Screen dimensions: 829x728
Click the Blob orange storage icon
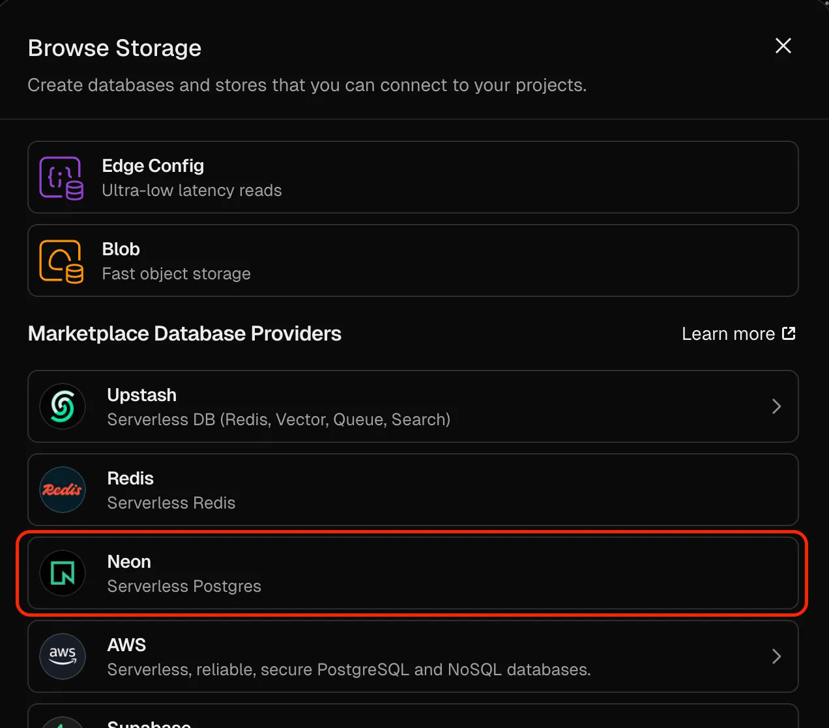(x=61, y=261)
